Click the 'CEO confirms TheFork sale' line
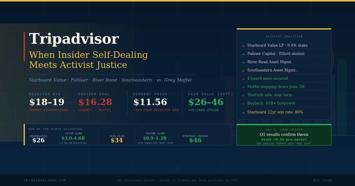The image size is (355, 186). [x=284, y=143]
